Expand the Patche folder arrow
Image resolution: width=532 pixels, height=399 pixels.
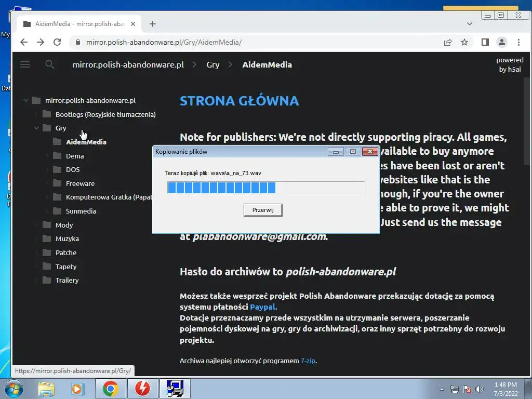coord(36,252)
